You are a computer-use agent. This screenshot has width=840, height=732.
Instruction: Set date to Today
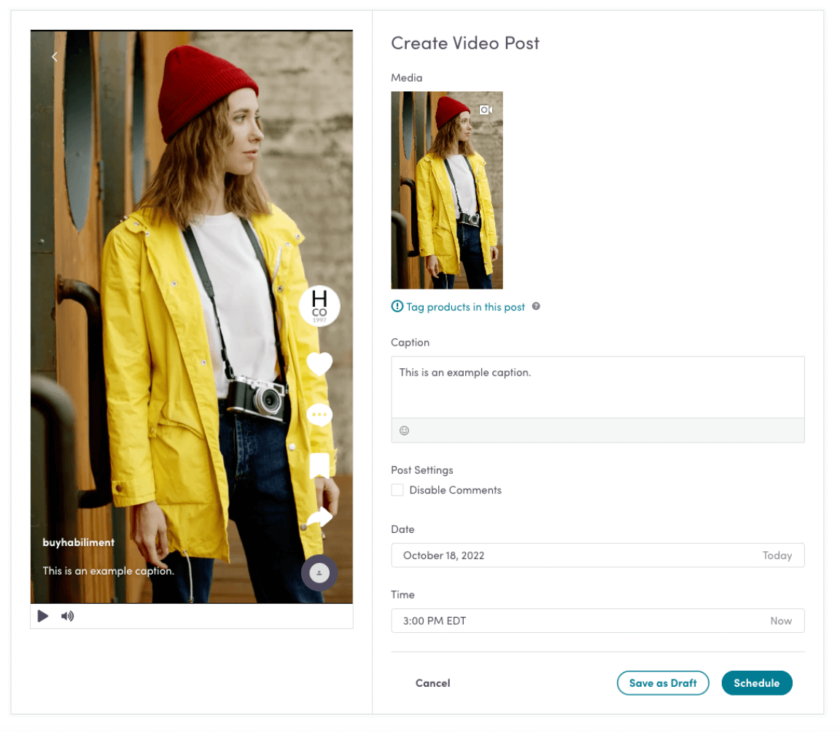(777, 556)
